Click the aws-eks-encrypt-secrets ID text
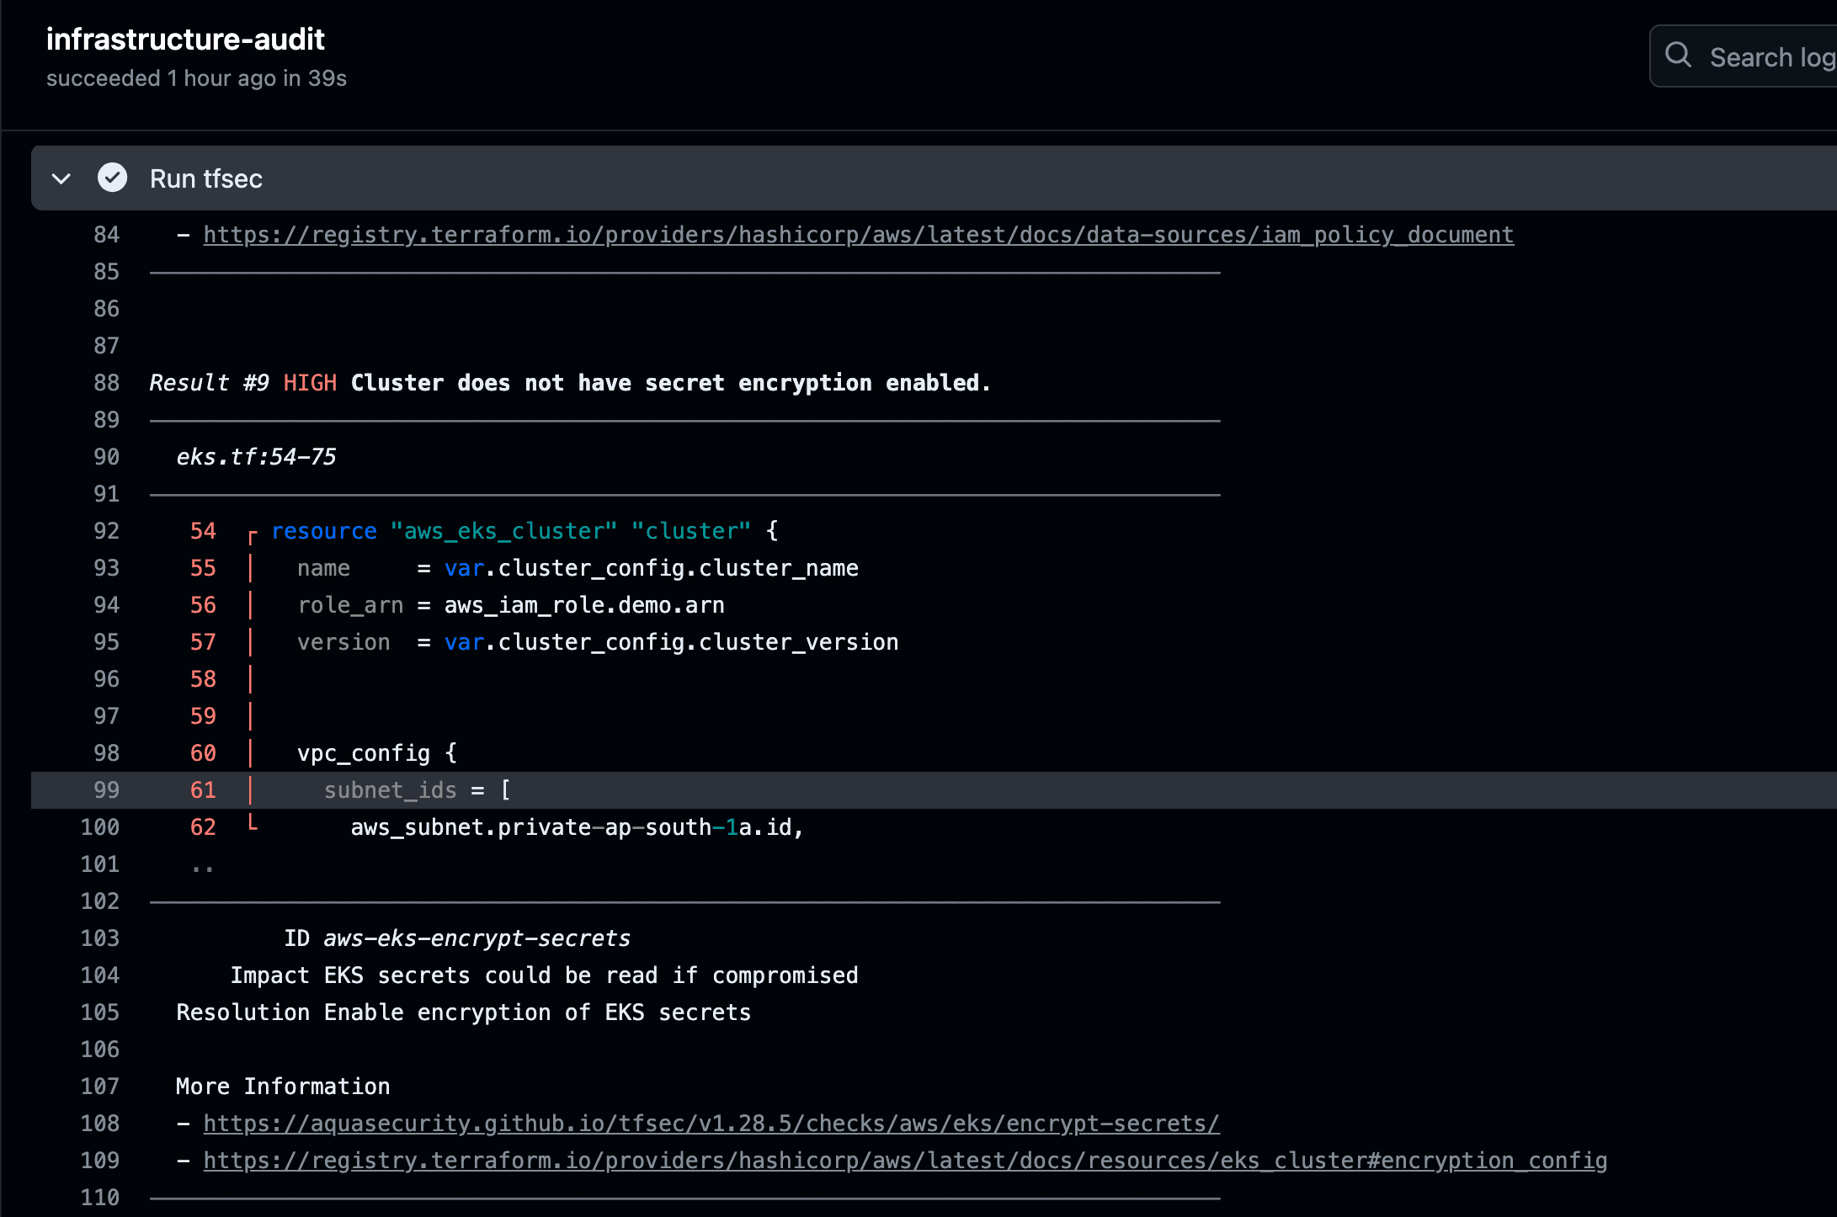This screenshot has width=1837, height=1217. point(477,938)
